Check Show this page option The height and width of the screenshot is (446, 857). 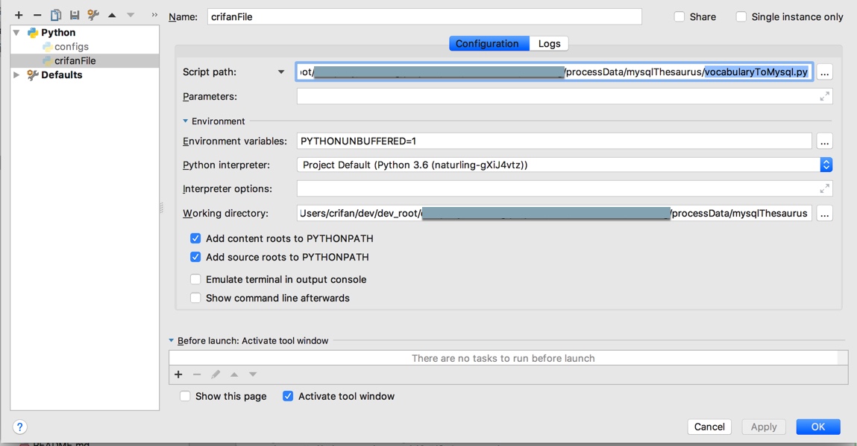point(185,396)
